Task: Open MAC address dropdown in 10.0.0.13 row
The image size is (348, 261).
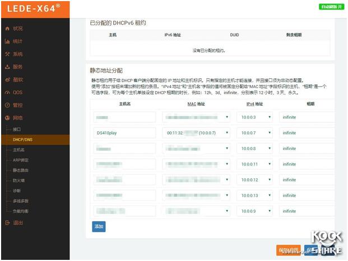Action: (x=196, y=196)
